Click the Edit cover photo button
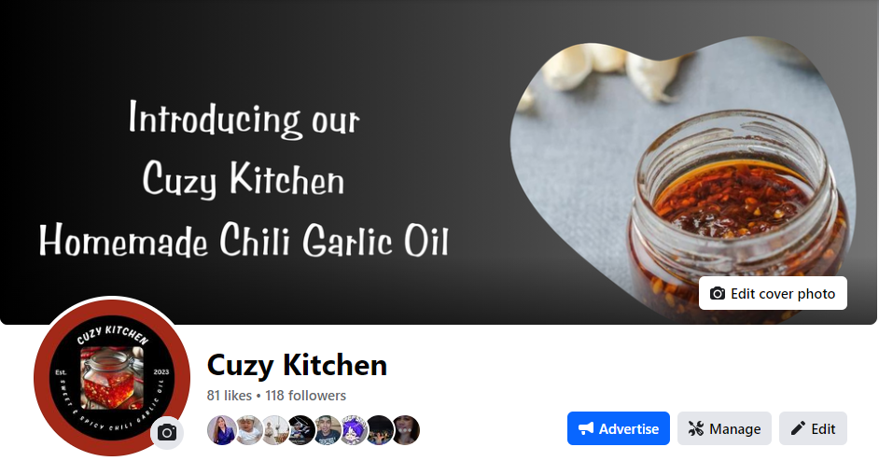 773,293
